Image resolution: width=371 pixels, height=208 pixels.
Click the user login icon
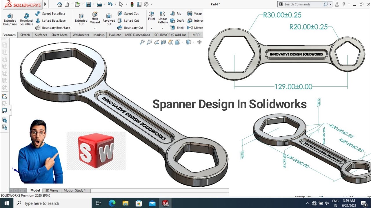(x=337, y=4)
